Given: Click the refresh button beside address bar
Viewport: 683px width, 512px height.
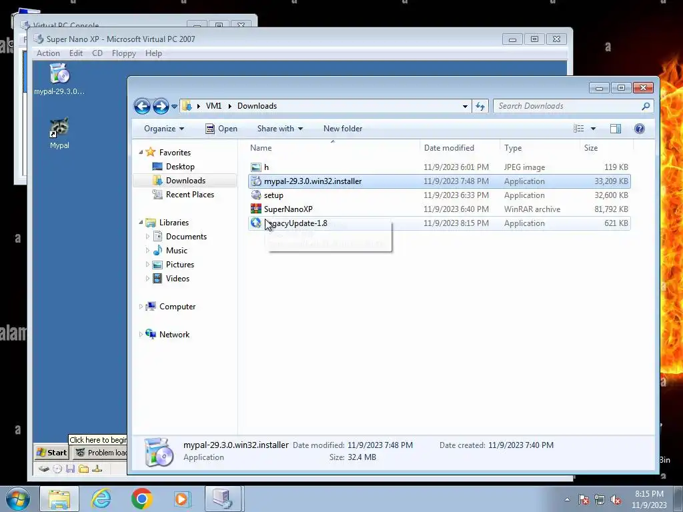Looking at the screenshot, I should 480,106.
